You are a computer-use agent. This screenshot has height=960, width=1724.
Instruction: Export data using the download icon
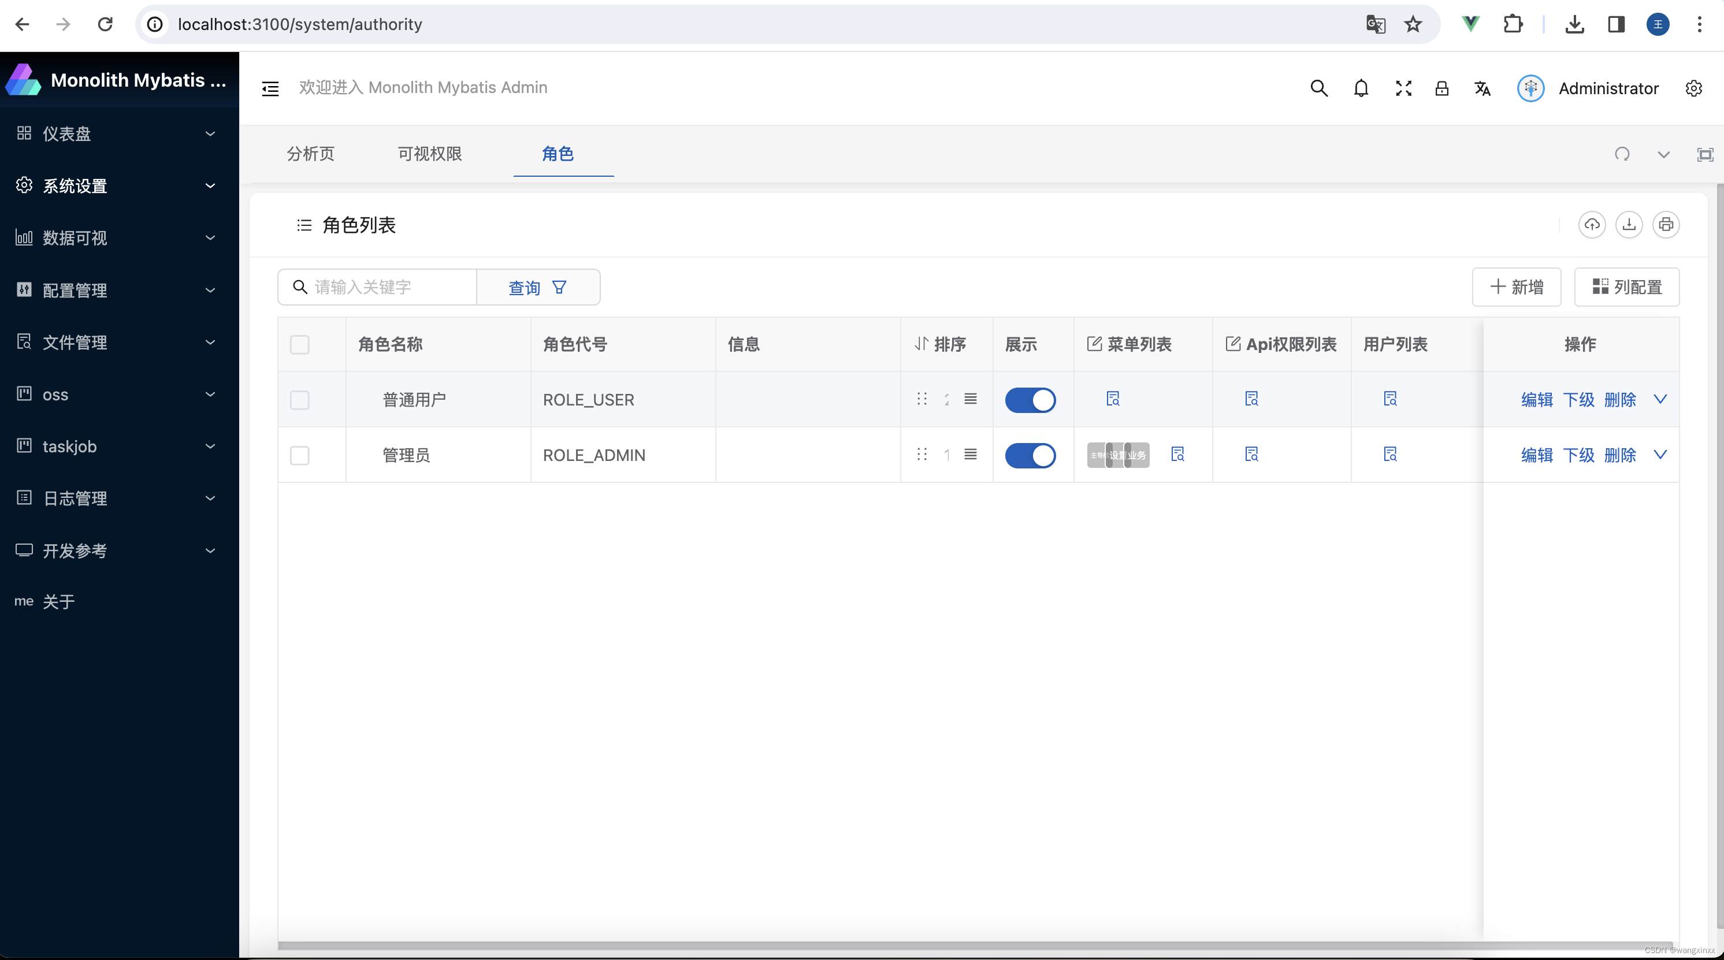point(1630,224)
